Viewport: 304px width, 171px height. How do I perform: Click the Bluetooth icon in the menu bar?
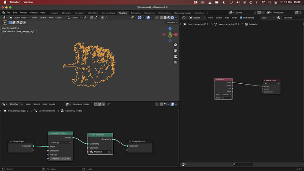[x=257, y=2]
